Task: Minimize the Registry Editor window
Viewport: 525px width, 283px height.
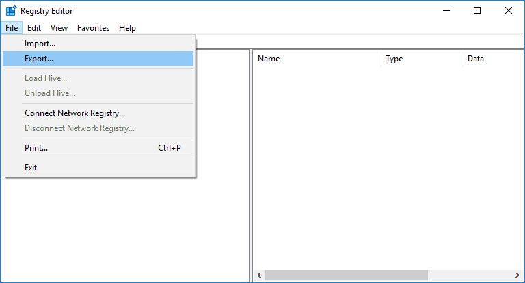Action: 446,10
